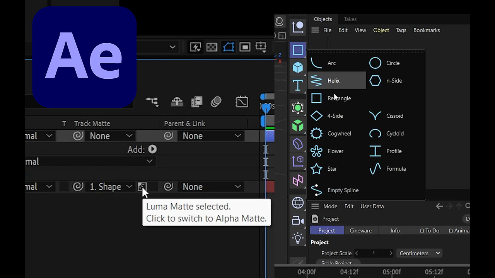The image size is (495, 278).
Task: Toggle mask and shape path visibility
Action: coord(229,47)
